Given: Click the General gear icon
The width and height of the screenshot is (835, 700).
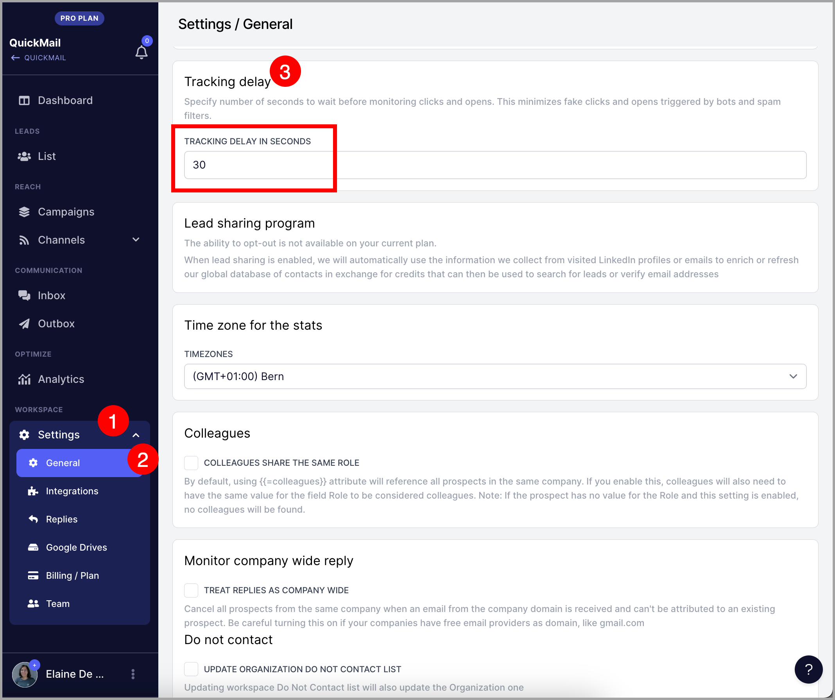Looking at the screenshot, I should [x=33, y=463].
